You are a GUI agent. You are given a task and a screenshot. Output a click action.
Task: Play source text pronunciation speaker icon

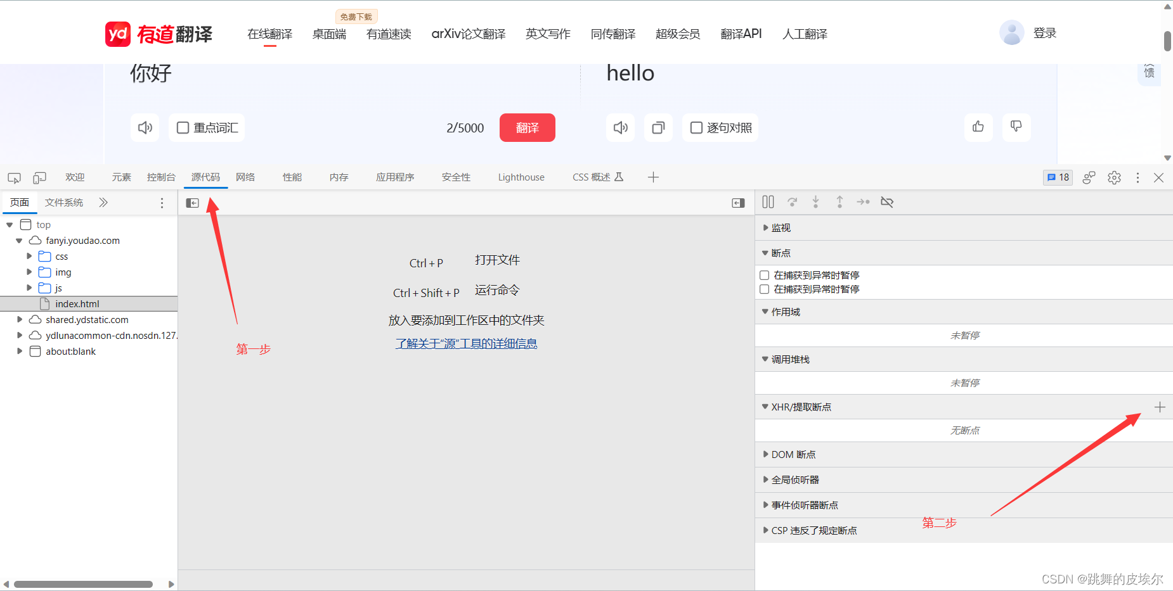145,127
